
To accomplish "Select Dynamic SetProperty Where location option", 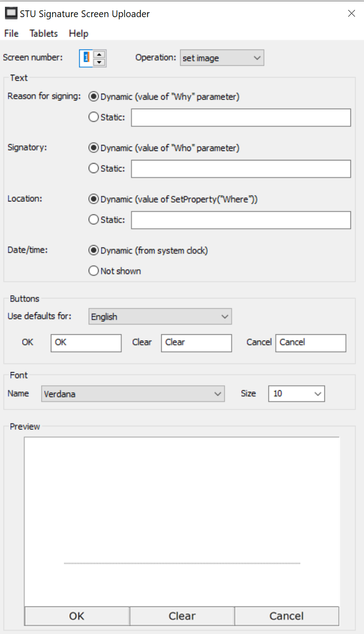I will click(173, 199).
